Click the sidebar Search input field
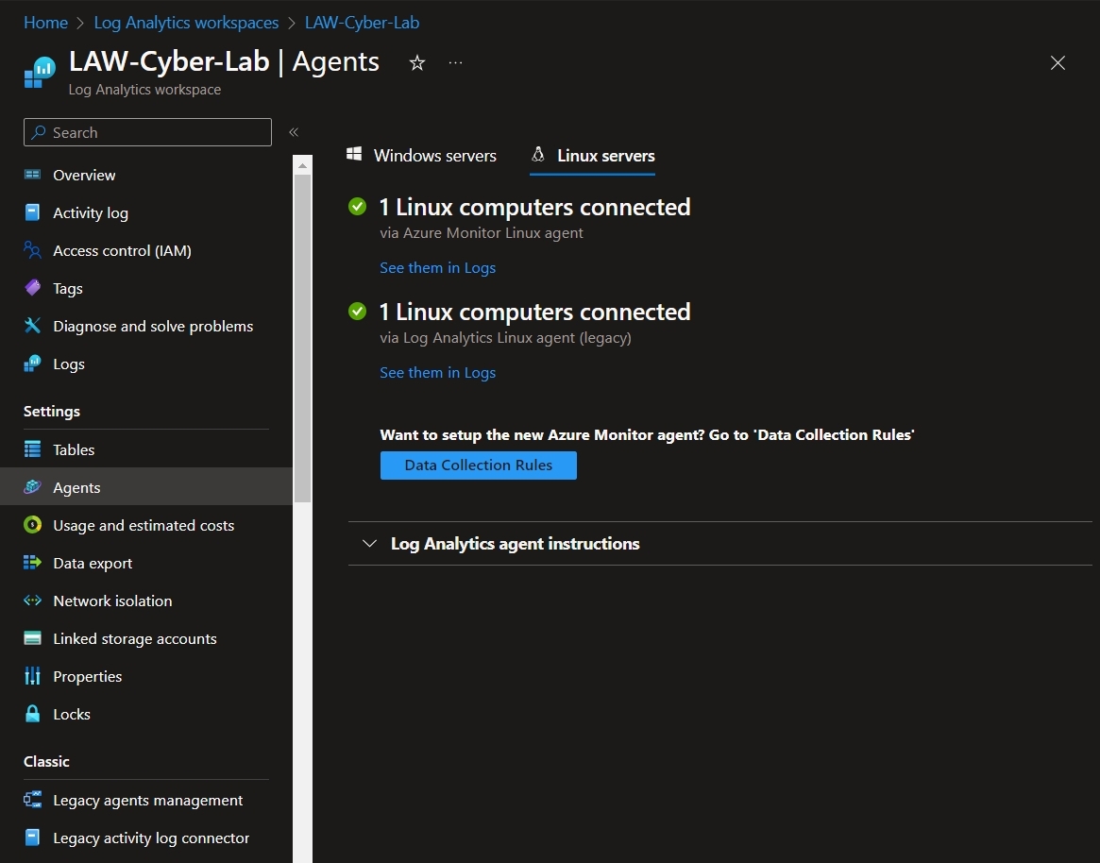Screen dimensions: 1100x863 [x=147, y=132]
